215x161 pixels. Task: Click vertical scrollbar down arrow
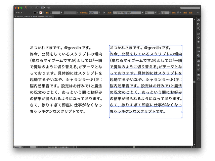tap(194, 145)
